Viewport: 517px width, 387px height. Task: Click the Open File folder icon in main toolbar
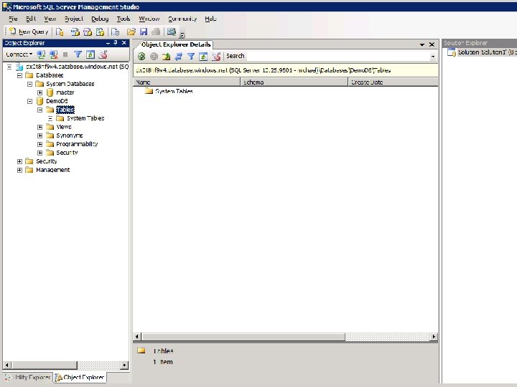coord(131,32)
